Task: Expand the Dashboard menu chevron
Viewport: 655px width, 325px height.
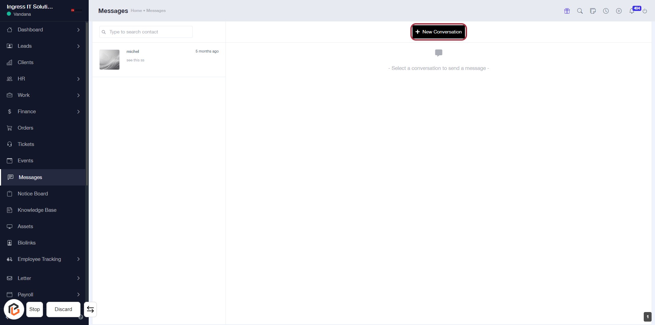Action: [78, 30]
